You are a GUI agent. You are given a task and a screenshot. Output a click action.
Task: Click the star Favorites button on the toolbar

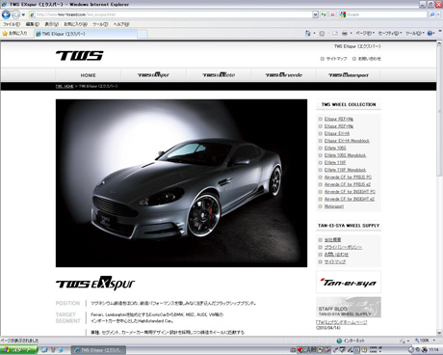click(14, 34)
